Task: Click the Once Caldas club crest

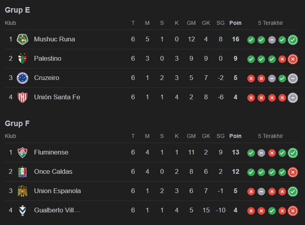Action: 22,172
